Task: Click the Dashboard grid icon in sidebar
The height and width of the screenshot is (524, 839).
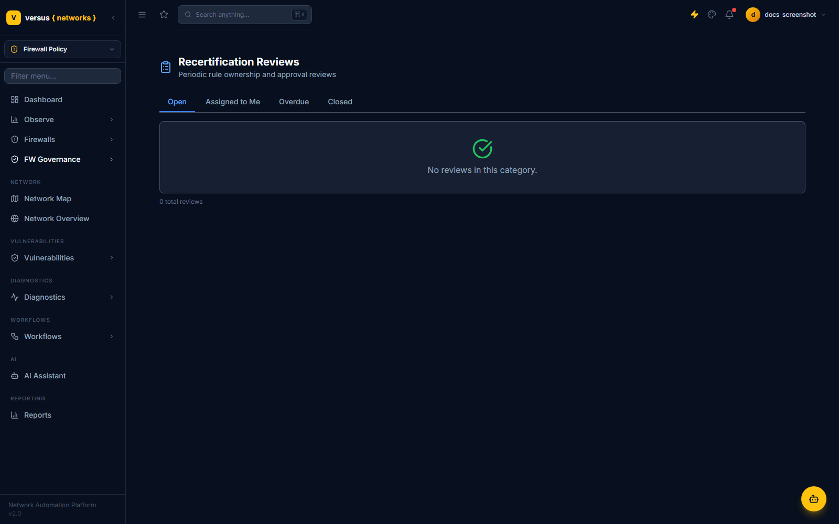Action: 15,100
